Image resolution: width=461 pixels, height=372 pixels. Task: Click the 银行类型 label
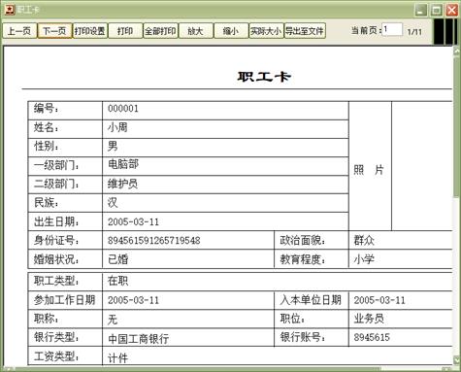(x=56, y=337)
